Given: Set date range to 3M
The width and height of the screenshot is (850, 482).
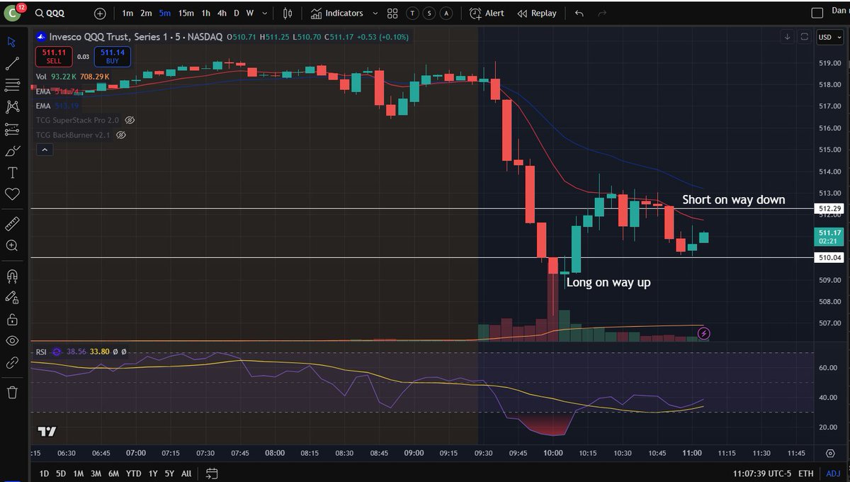Looking at the screenshot, I should (95, 473).
